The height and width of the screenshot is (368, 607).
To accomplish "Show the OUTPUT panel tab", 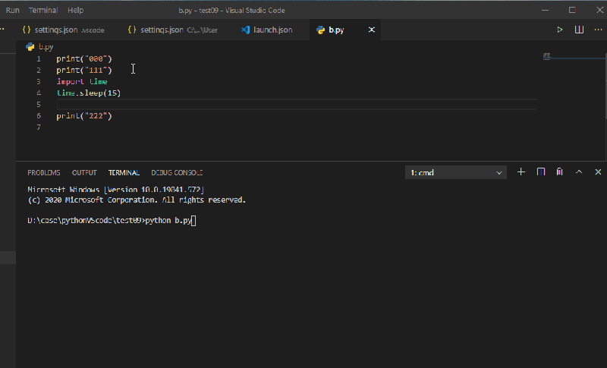I will (x=84, y=172).
